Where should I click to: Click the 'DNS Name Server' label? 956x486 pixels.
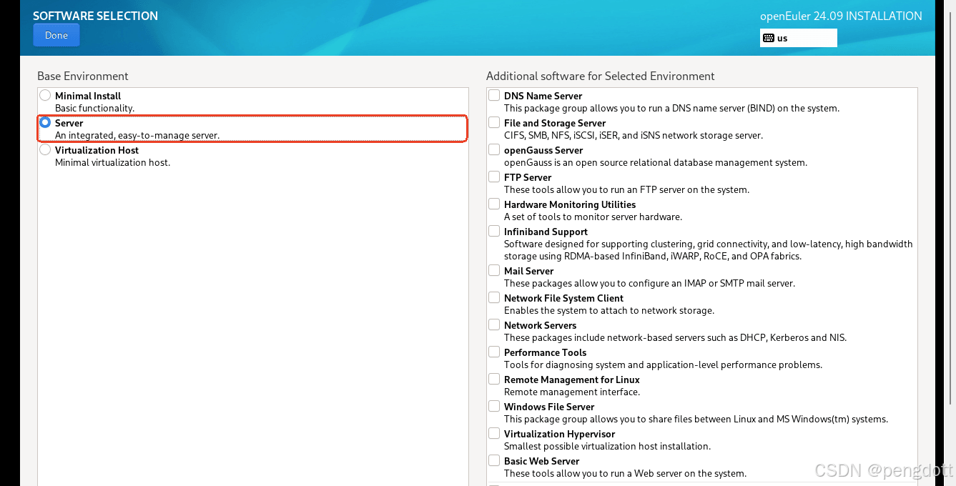pos(543,96)
